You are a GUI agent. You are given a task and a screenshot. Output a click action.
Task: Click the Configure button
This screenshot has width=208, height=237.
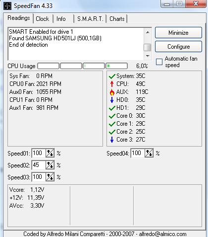[x=178, y=47]
